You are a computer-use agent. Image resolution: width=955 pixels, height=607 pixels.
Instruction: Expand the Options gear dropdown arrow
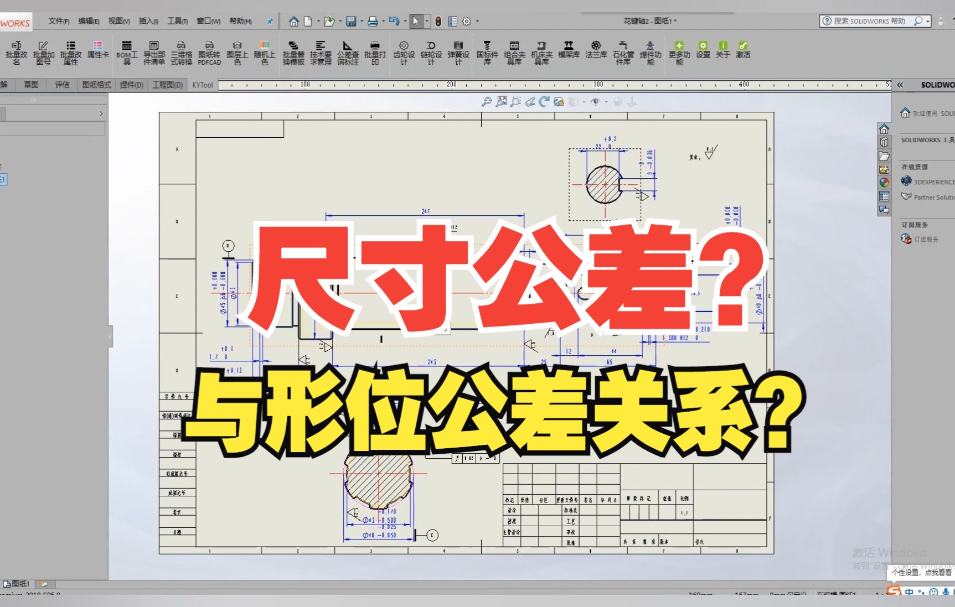[477, 22]
